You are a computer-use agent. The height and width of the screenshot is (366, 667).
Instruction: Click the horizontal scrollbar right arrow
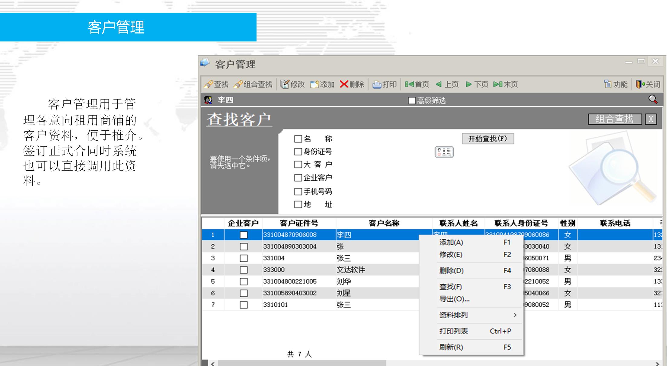point(657,364)
